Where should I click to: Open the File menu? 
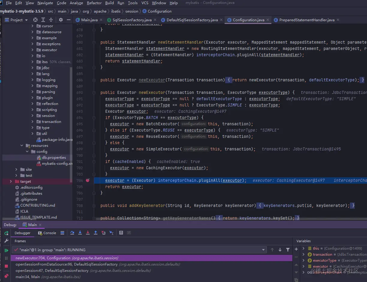pos(9,3)
